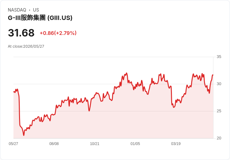The image size is (230, 160).
Task: Click the US market label
Action: tap(36, 10)
